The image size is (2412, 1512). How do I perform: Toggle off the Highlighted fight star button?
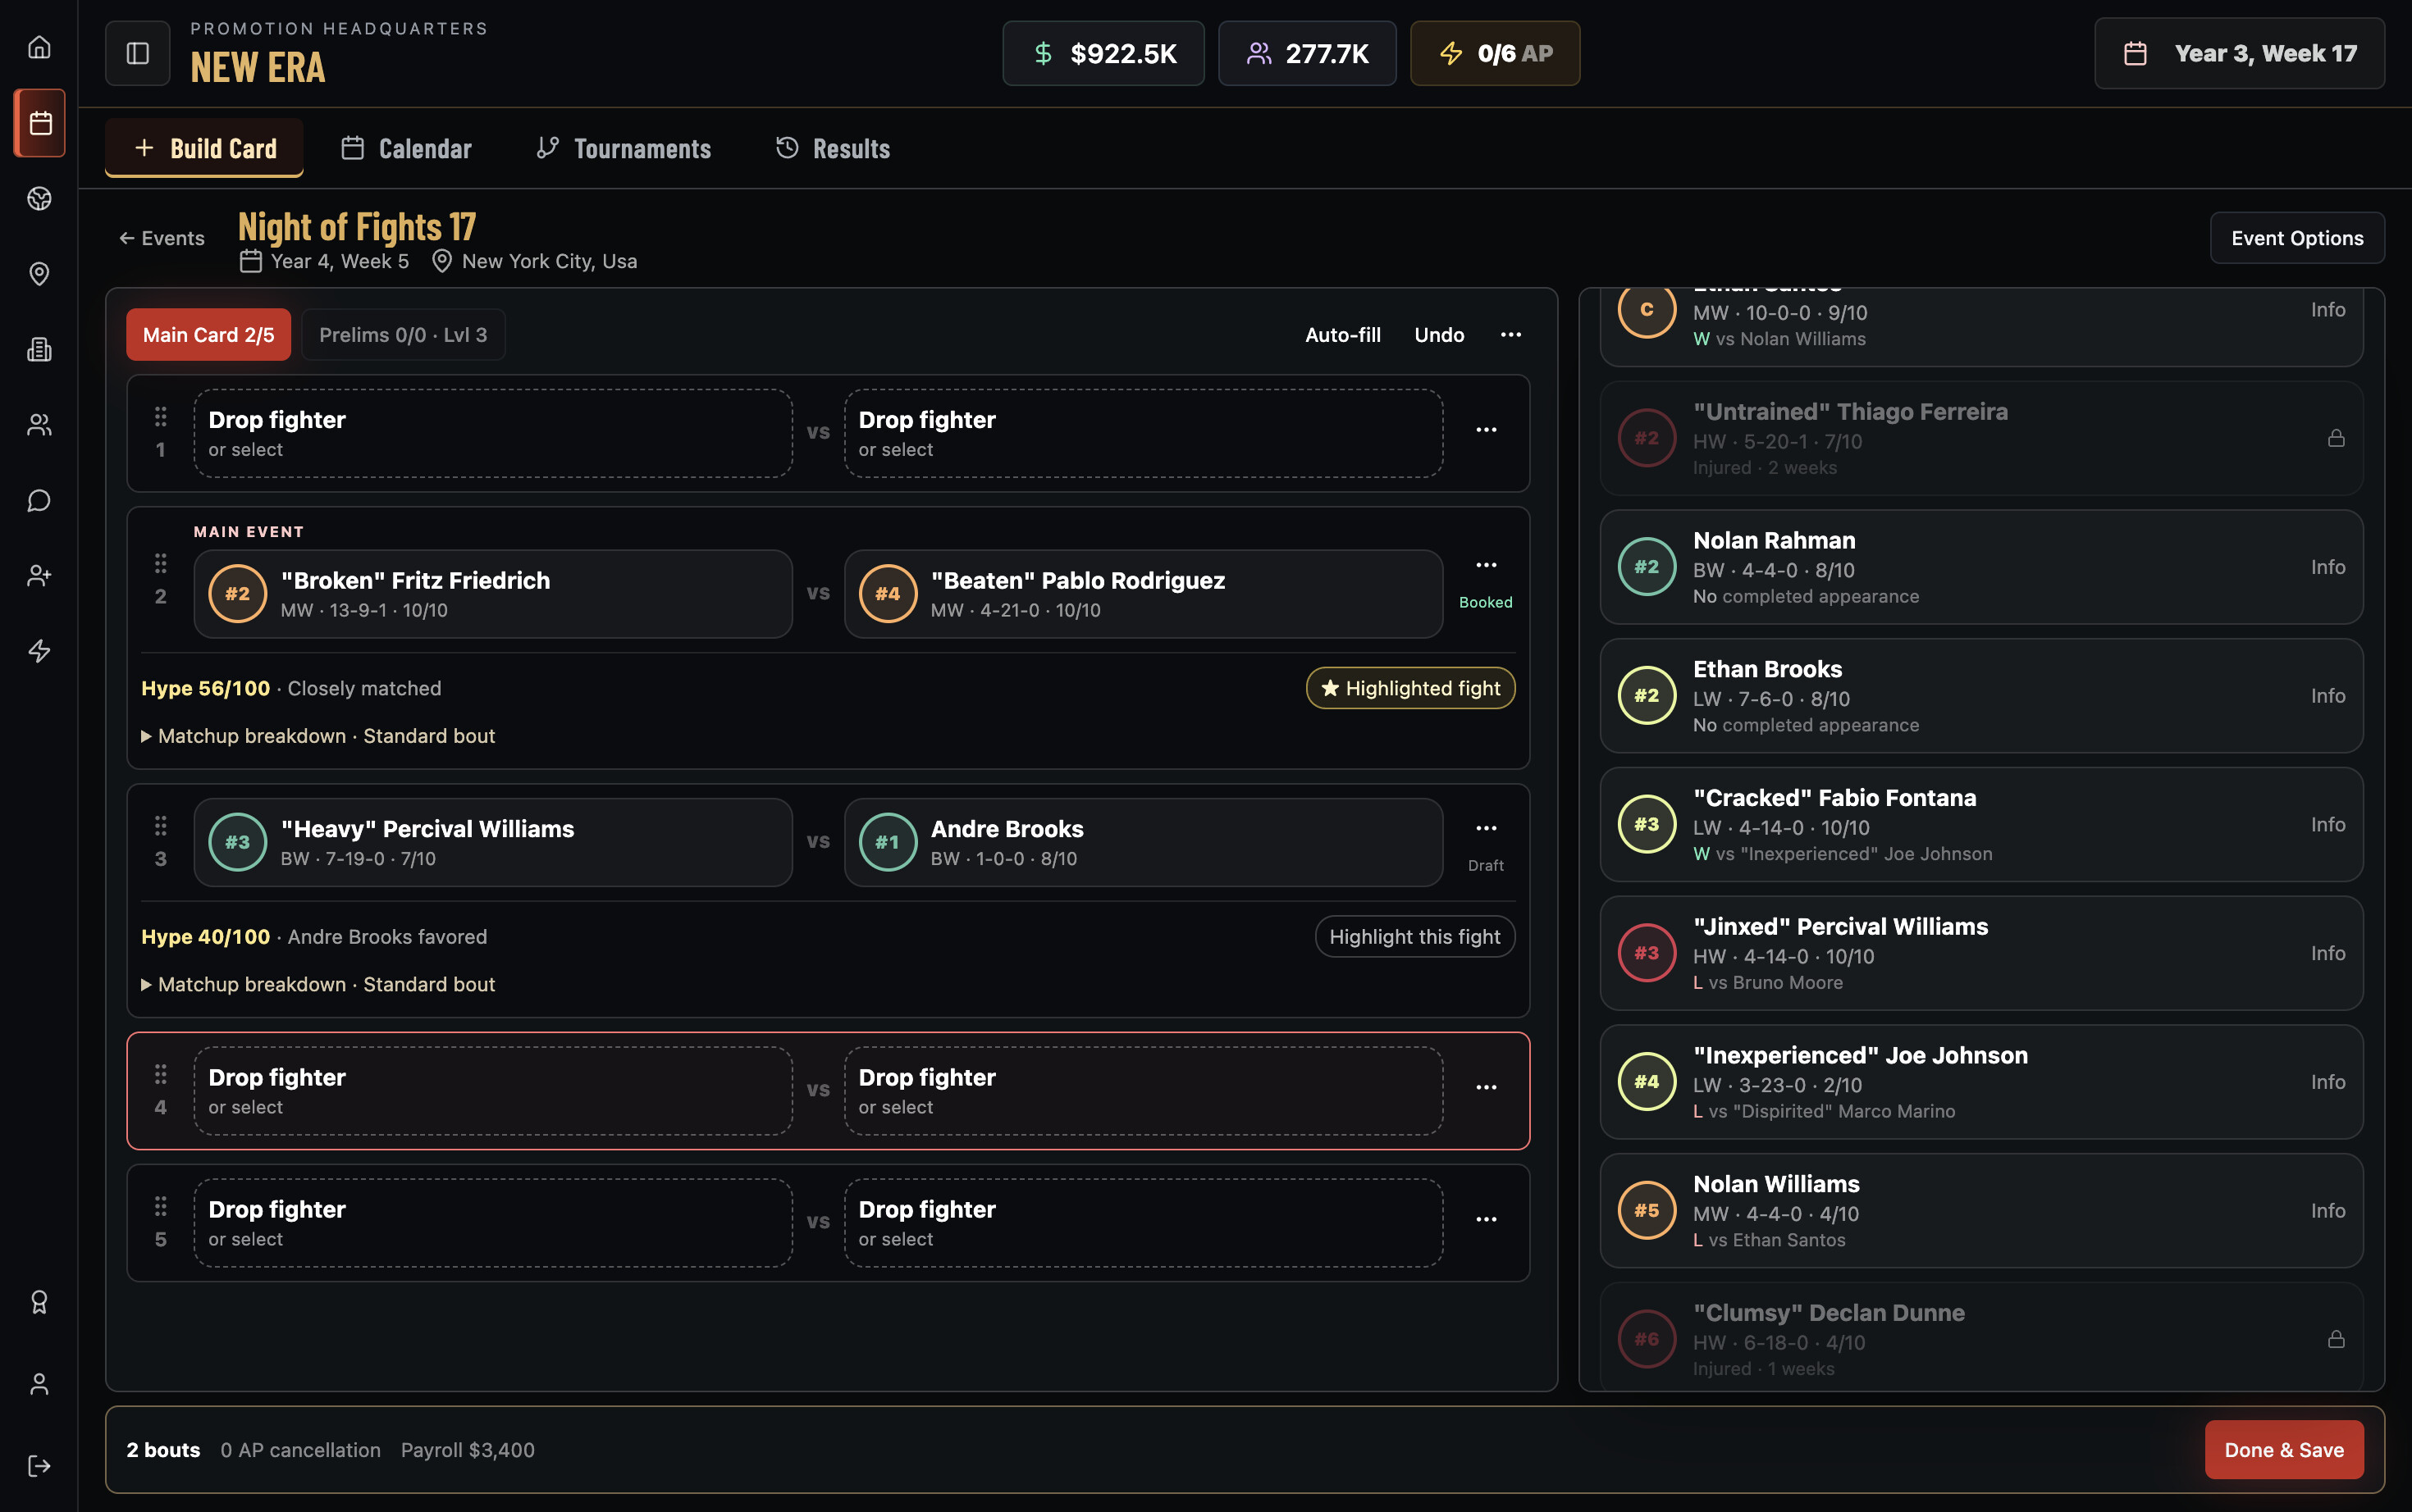click(x=1410, y=688)
